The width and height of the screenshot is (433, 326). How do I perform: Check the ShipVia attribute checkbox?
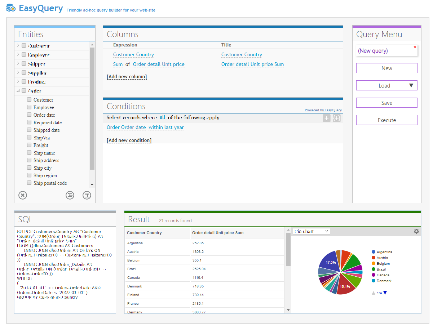pyautogui.click(x=30, y=138)
